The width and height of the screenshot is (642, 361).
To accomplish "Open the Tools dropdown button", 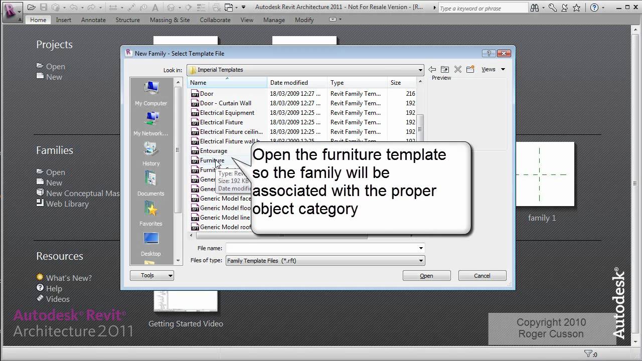I will (x=151, y=275).
